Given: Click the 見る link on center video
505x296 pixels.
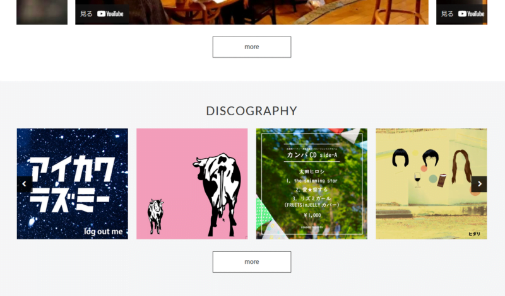Looking at the screenshot, I should (x=86, y=14).
